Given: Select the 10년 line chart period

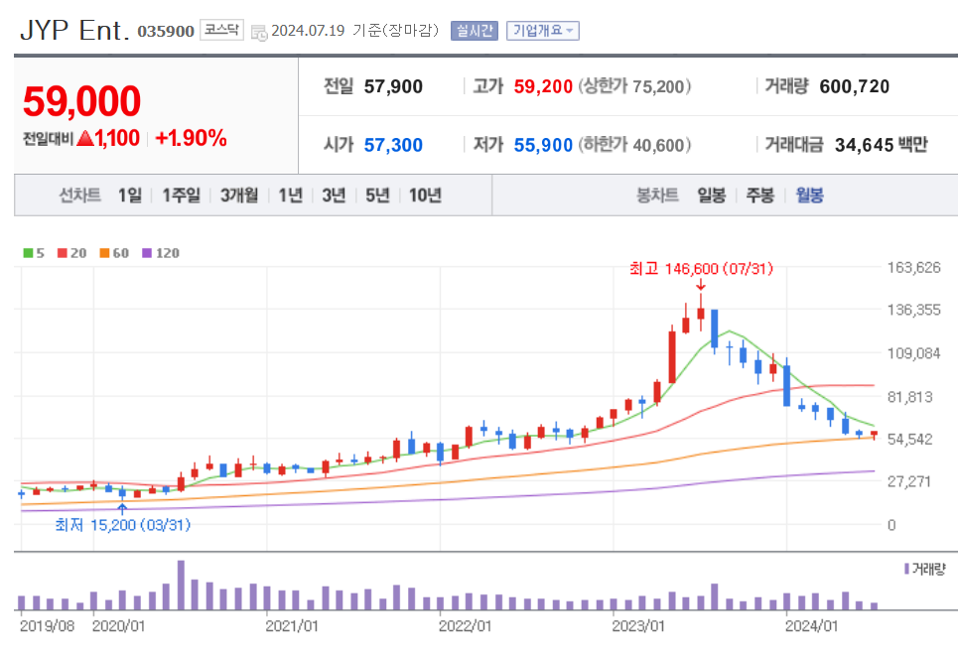Looking at the screenshot, I should click(425, 196).
